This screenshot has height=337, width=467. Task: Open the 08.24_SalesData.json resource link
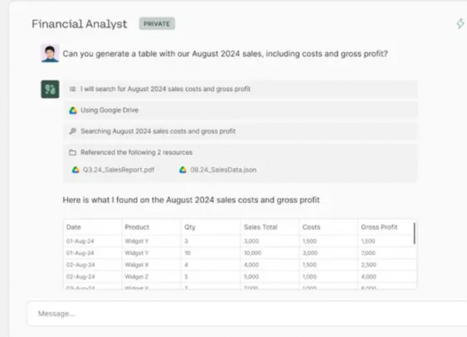[223, 170]
